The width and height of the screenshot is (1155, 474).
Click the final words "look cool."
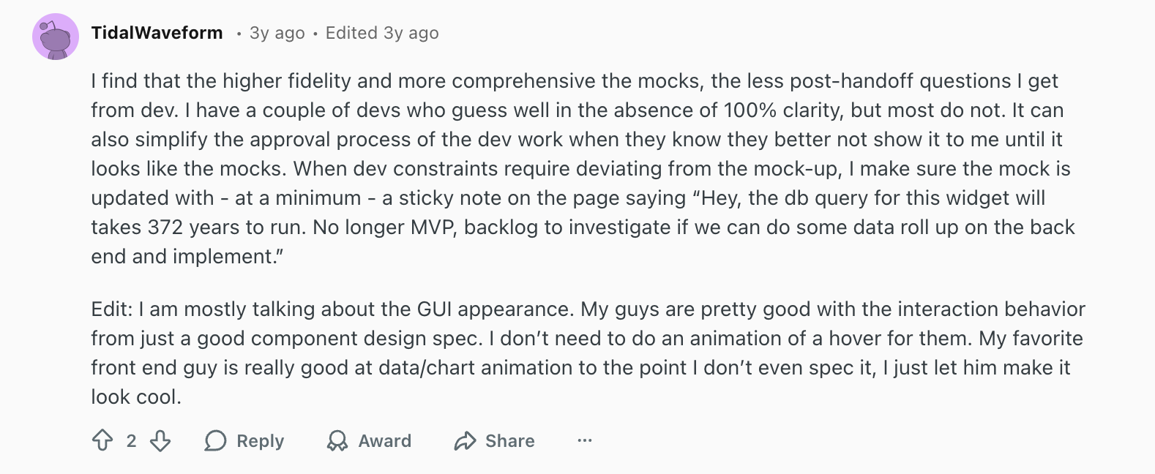[x=136, y=397]
